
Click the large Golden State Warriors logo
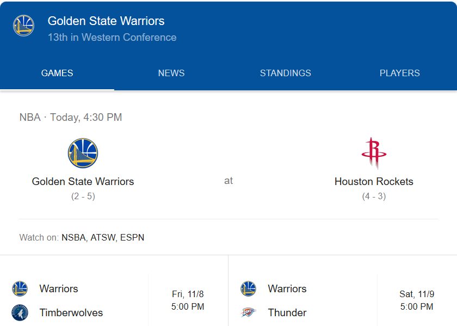(83, 153)
